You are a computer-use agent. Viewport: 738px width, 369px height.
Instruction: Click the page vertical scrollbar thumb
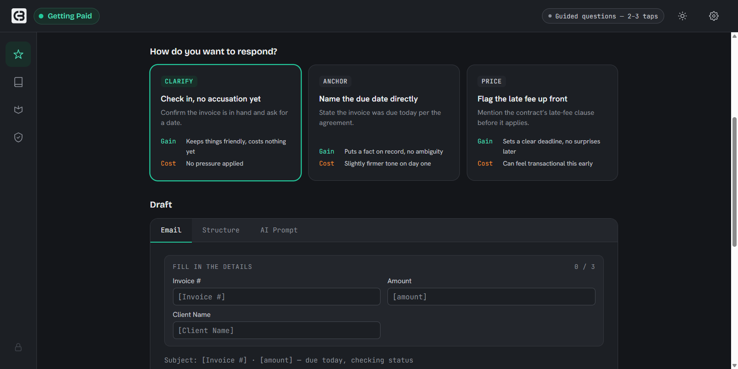pyautogui.click(x=734, y=182)
